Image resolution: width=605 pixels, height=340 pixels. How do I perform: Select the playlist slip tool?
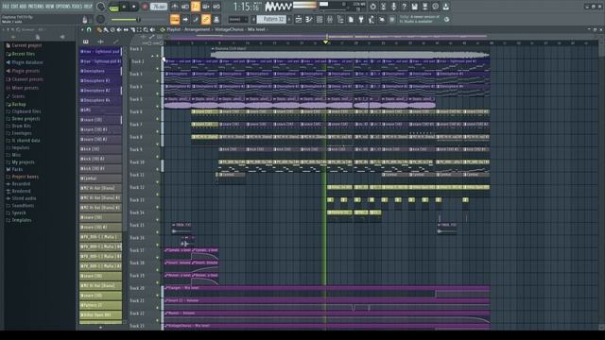[x=126, y=29]
